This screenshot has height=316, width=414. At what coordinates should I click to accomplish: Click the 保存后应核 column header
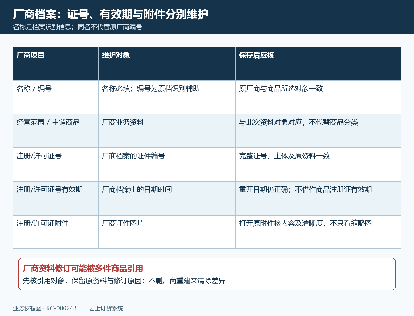pos(318,64)
